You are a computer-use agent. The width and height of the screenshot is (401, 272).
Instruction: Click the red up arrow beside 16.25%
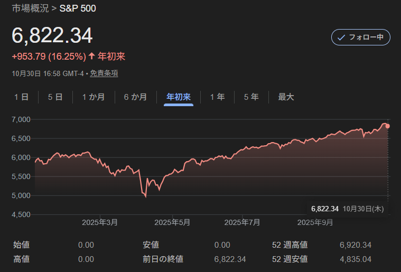[92, 56]
